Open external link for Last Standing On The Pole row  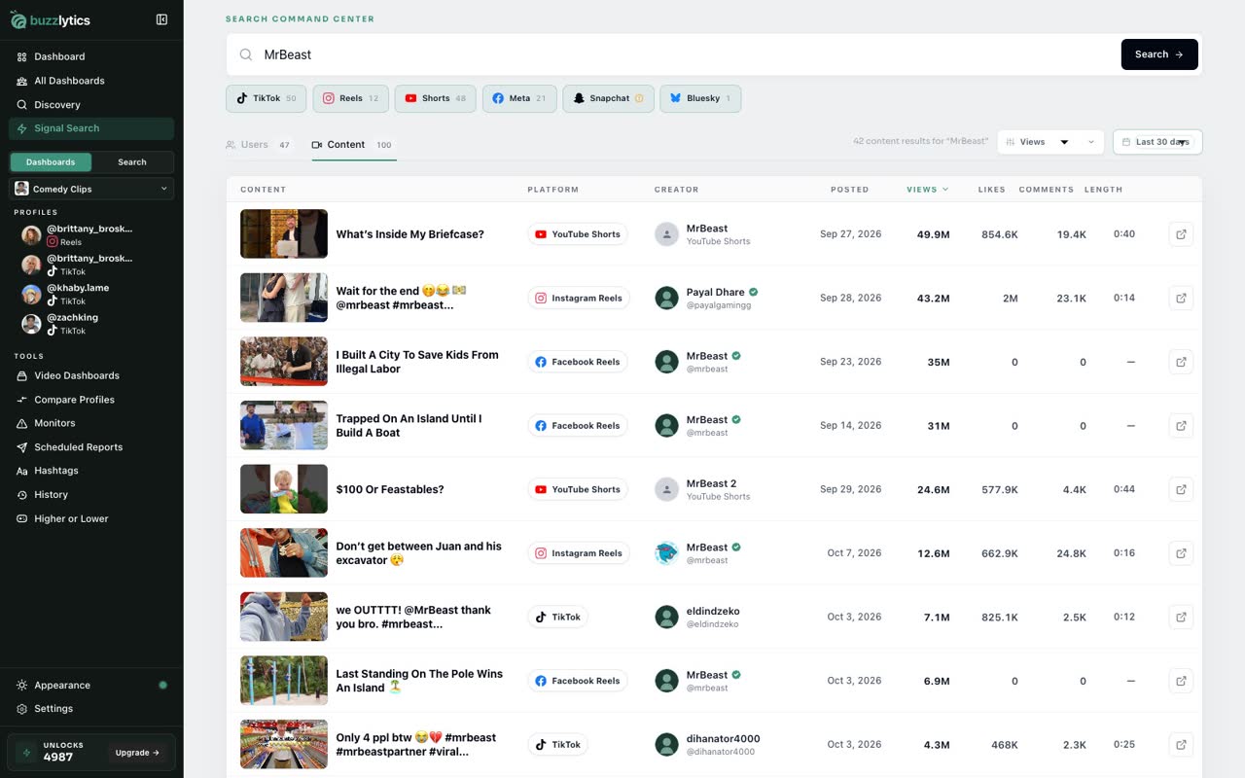point(1181,681)
